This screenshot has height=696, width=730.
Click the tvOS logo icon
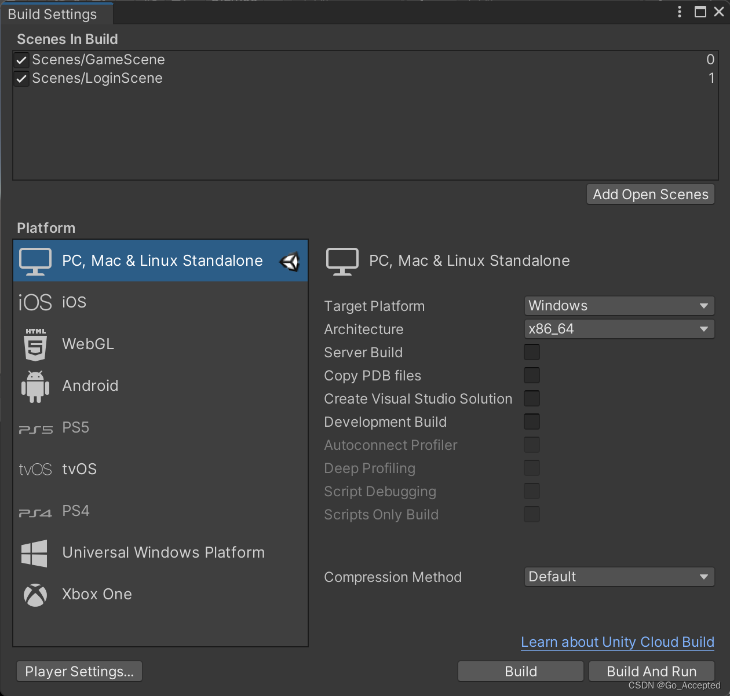(35, 469)
